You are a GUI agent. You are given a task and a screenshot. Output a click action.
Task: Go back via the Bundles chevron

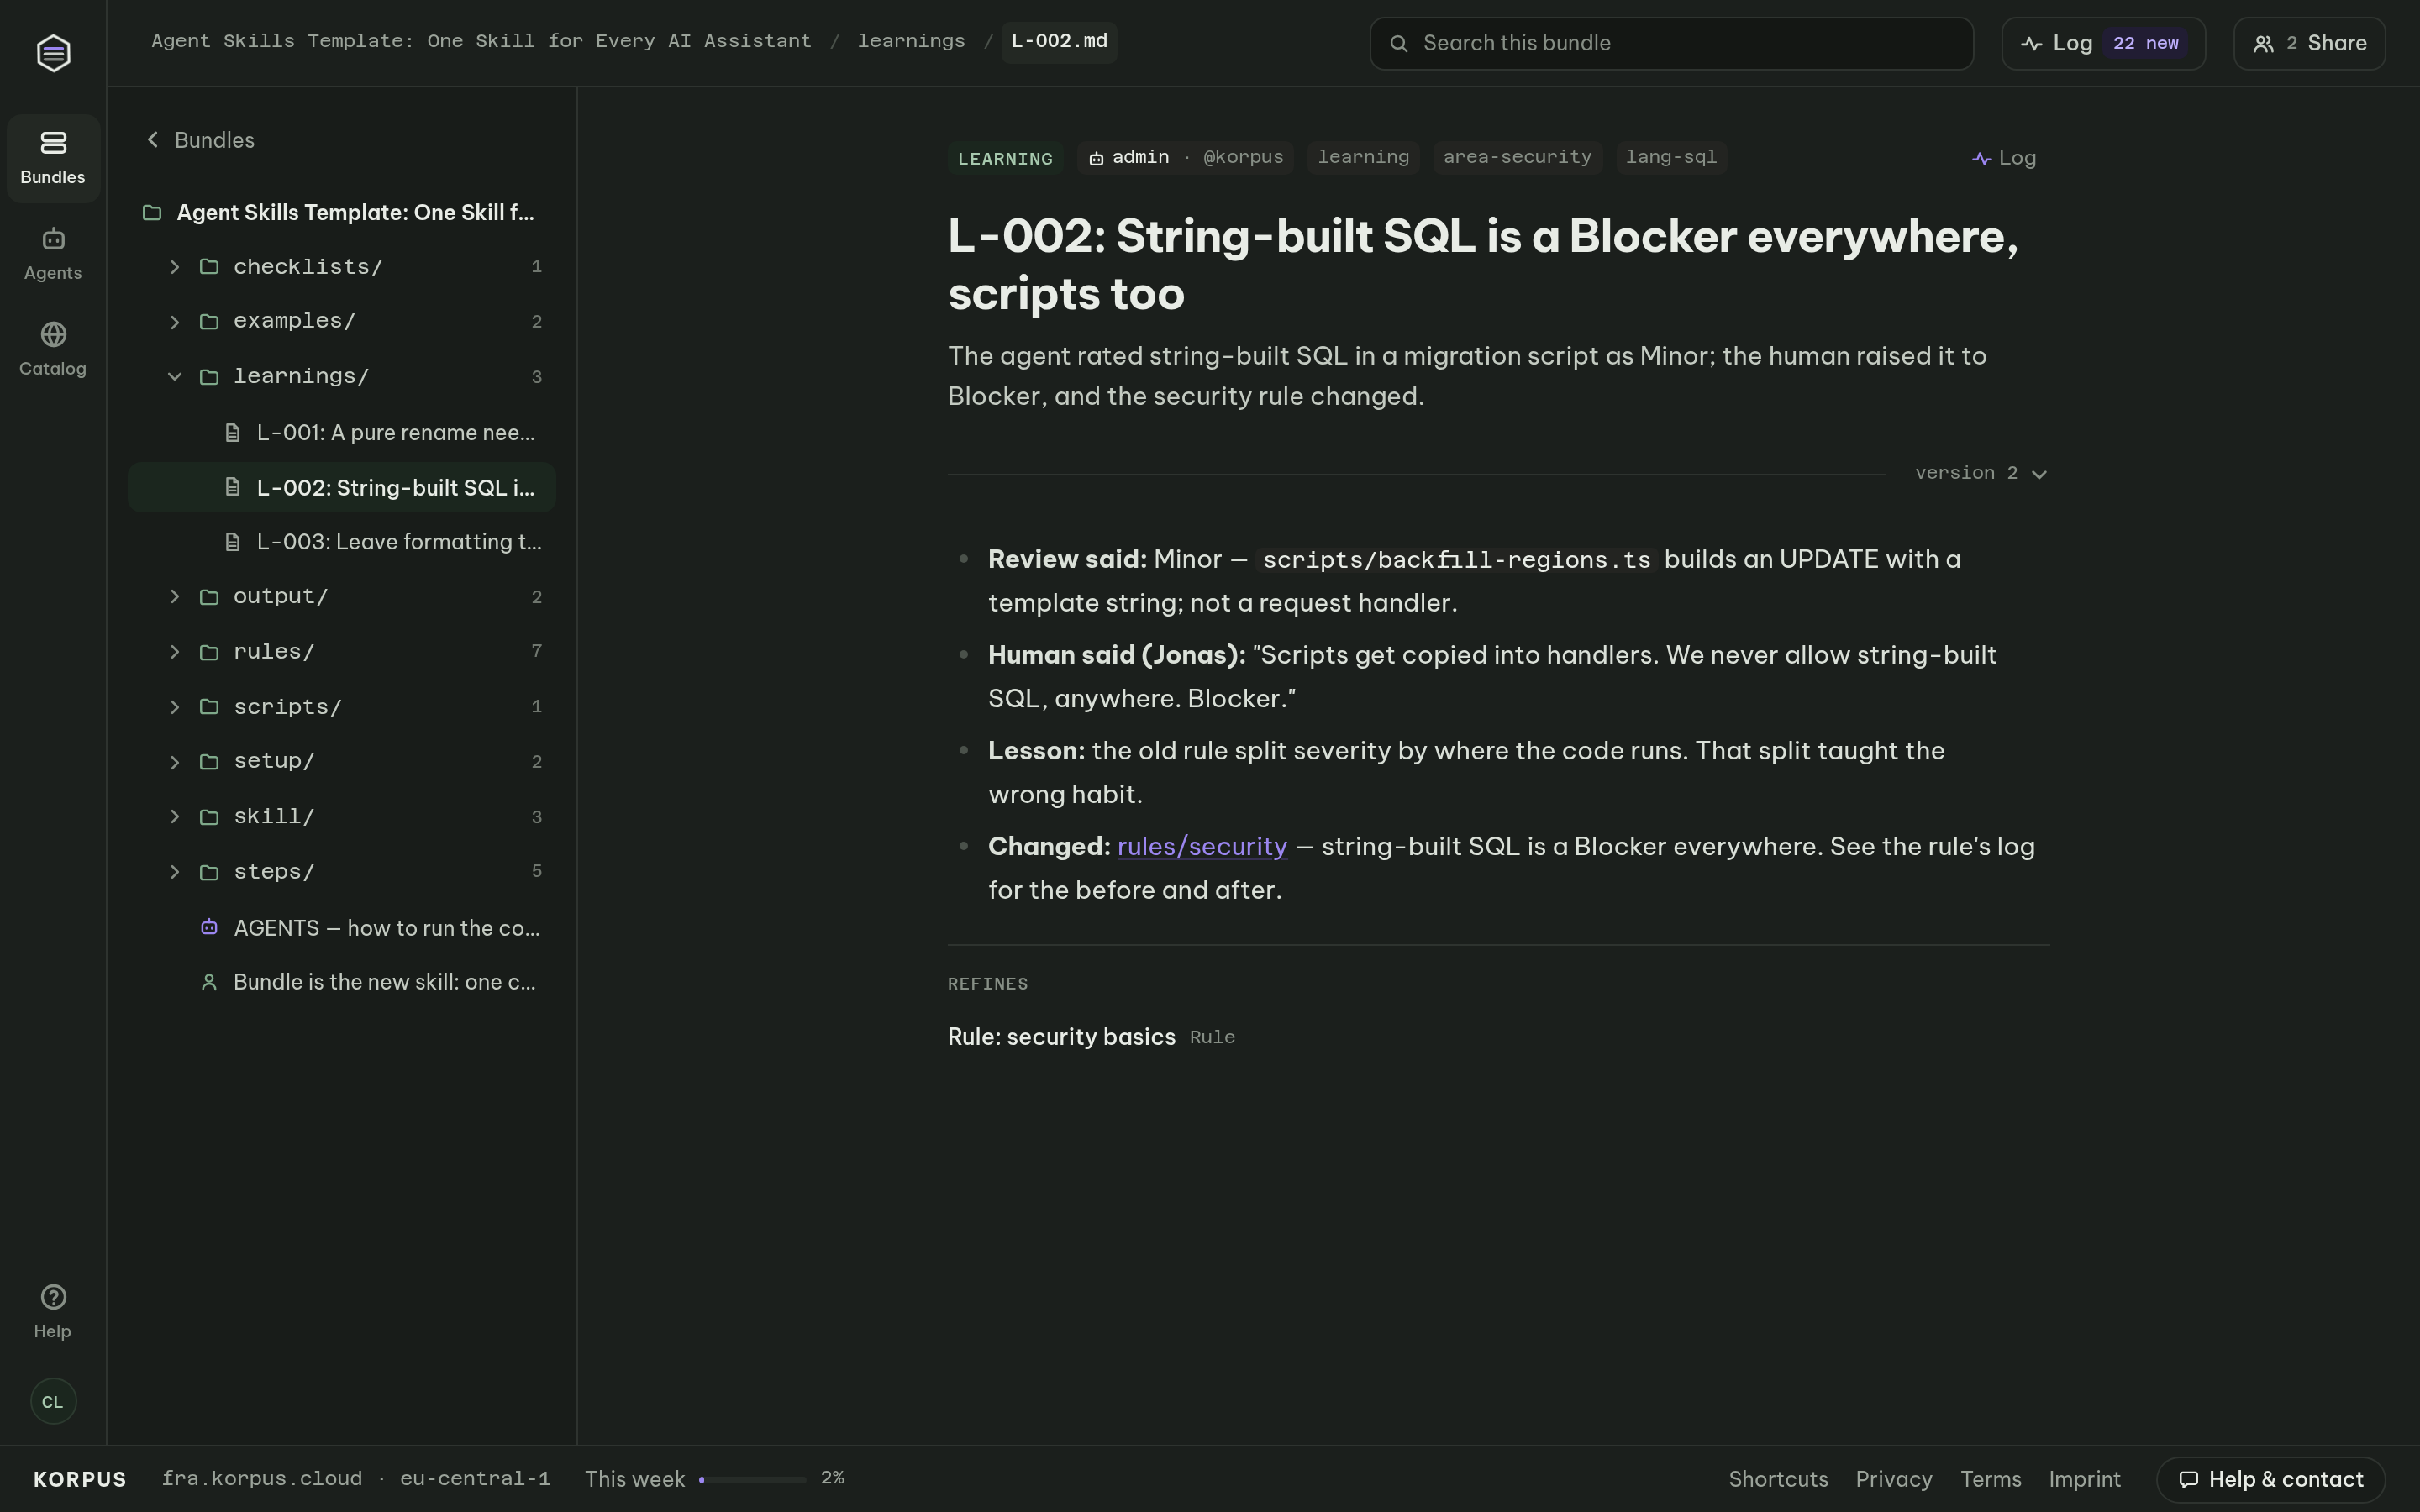click(153, 140)
